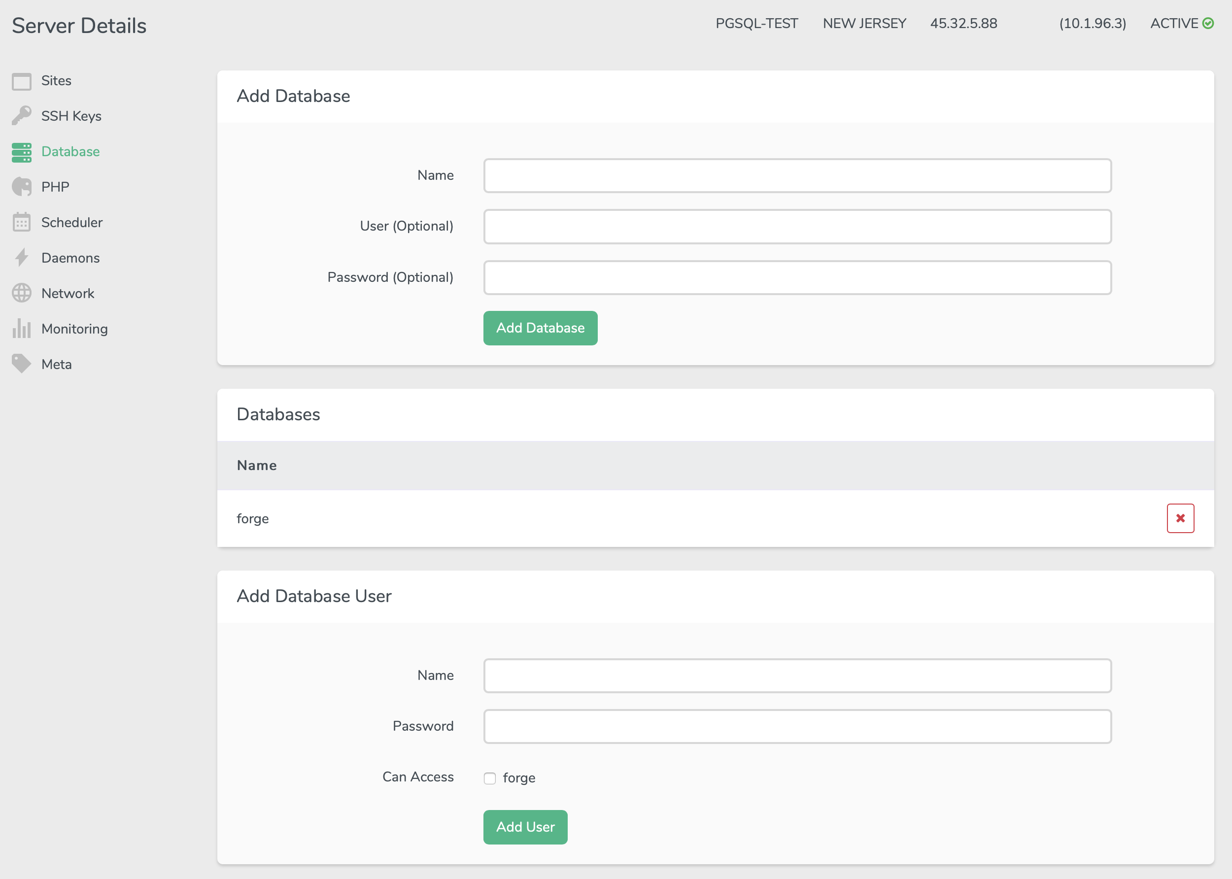Toggle the forge database delete button
This screenshot has width=1232, height=879.
click(1181, 517)
